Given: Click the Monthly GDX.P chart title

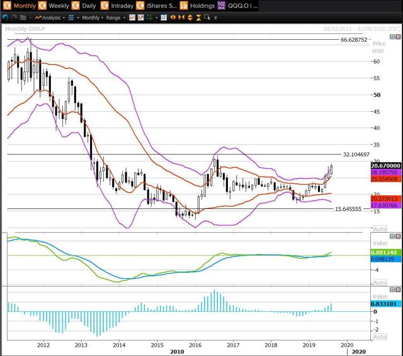Looking at the screenshot, I should pos(25,29).
